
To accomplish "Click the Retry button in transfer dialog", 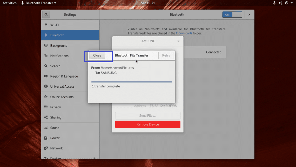I will pyautogui.click(x=166, y=55).
